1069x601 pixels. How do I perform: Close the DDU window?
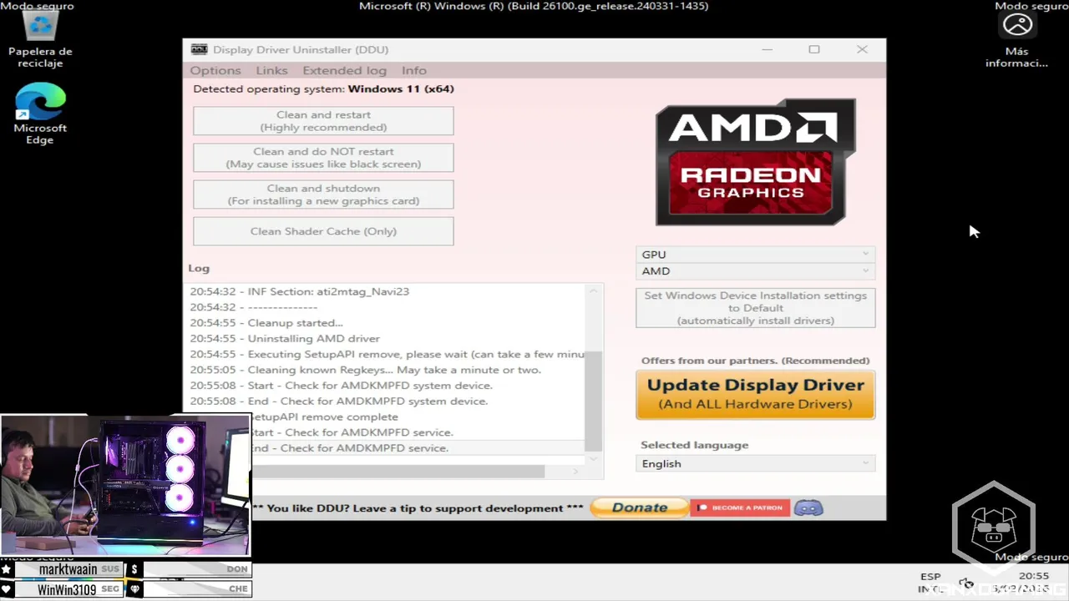[x=862, y=49]
